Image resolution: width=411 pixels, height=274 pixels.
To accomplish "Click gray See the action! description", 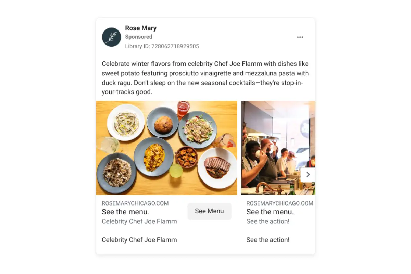I will click(268, 221).
